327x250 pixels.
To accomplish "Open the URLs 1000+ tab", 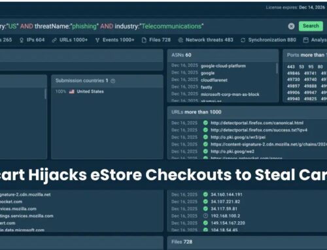I will click(x=70, y=40).
